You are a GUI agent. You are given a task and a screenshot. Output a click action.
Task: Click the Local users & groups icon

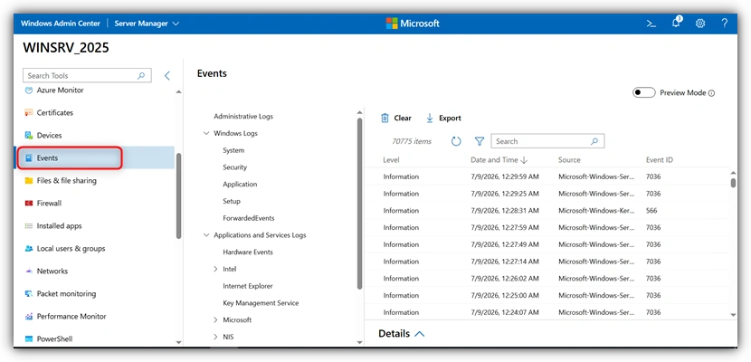[29, 249]
